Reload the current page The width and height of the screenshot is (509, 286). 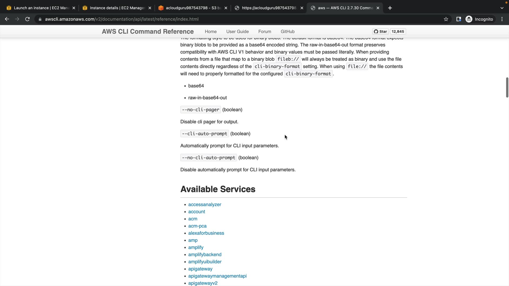coord(27,19)
